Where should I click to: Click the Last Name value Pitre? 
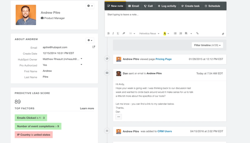pyautogui.click(x=45, y=77)
